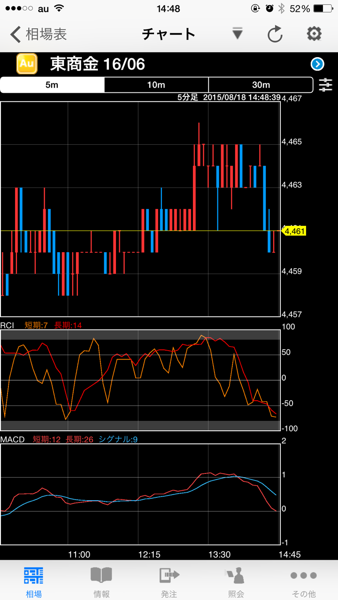Screen dimensions: 338x600
Task: Switch to the 10m timeframe
Action: [x=156, y=85]
